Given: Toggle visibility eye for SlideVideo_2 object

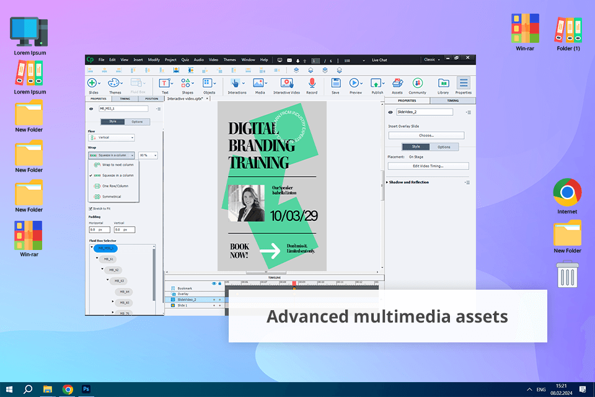Looking at the screenshot, I should click(x=390, y=112).
